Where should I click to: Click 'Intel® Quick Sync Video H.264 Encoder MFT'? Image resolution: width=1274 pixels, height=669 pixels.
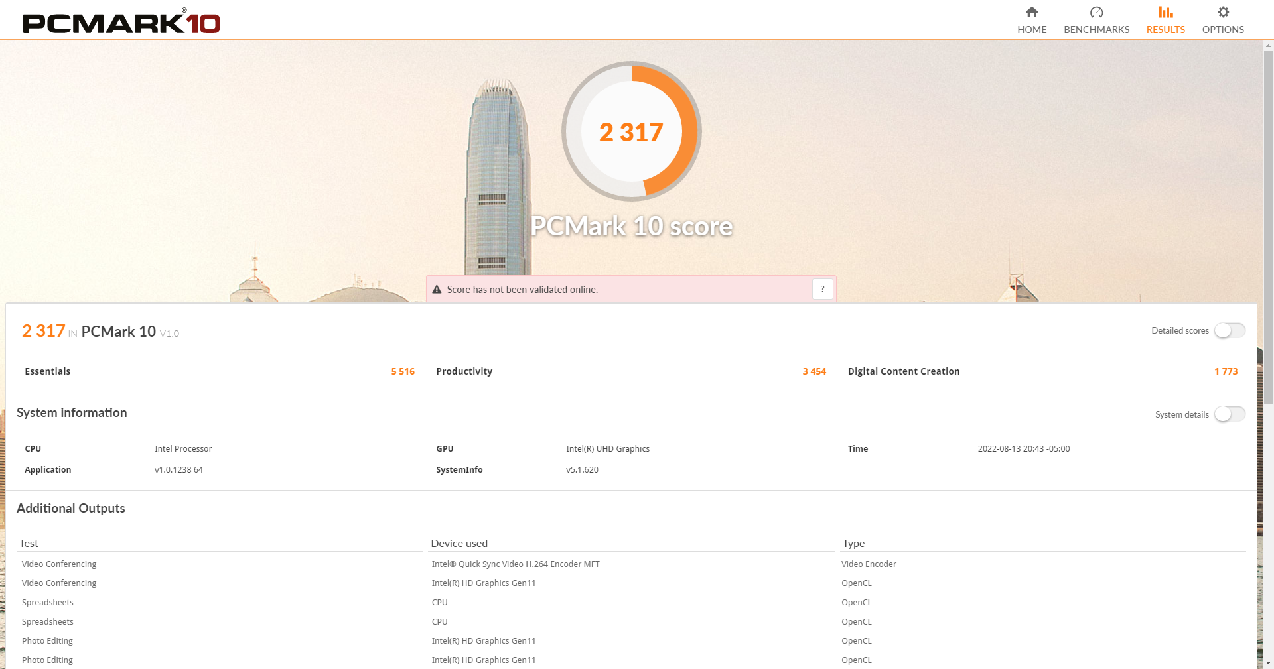click(x=516, y=564)
